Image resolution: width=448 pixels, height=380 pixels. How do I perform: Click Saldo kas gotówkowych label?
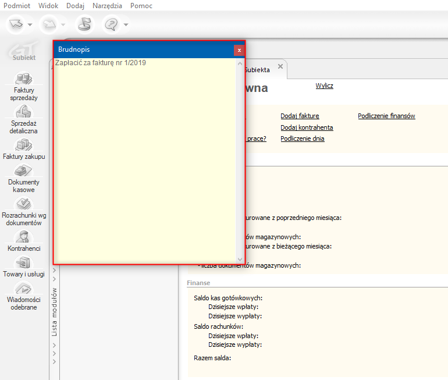[228, 298]
